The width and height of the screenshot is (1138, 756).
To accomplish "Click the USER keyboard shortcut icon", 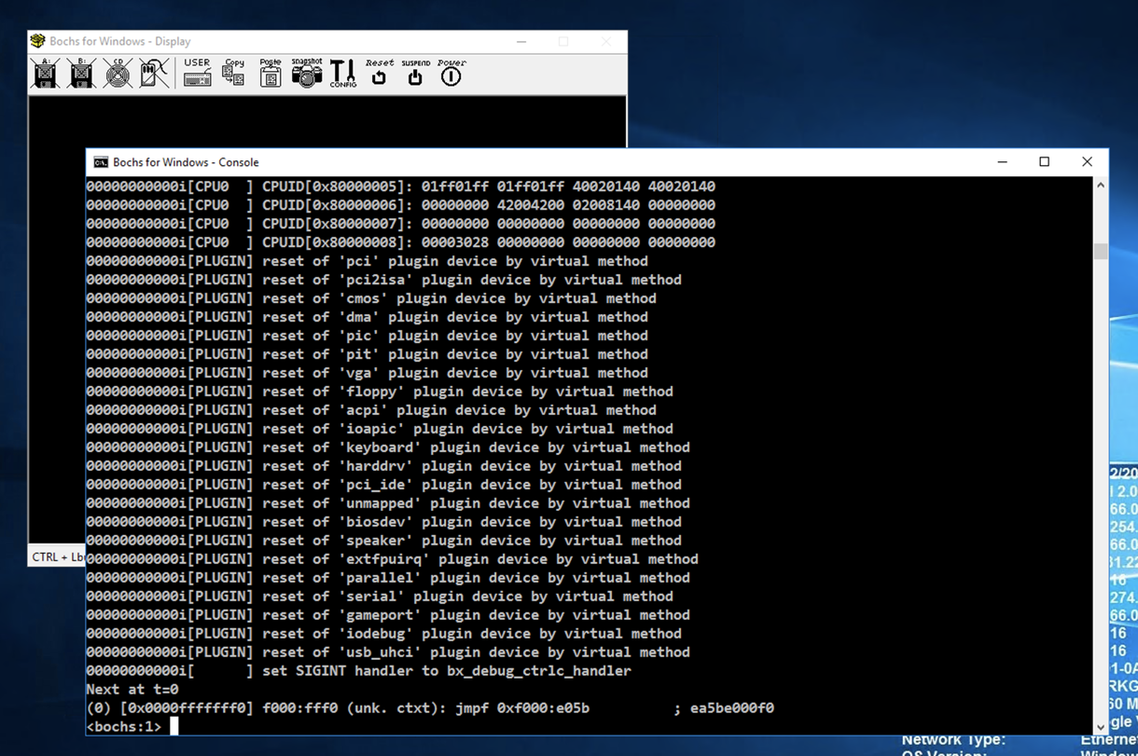I will (x=197, y=73).
